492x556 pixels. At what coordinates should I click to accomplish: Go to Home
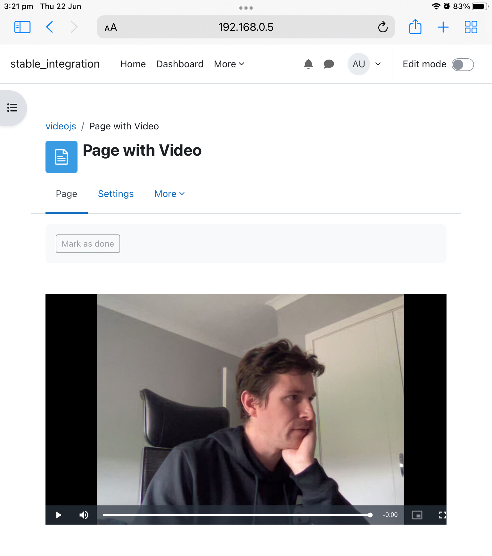[133, 64]
